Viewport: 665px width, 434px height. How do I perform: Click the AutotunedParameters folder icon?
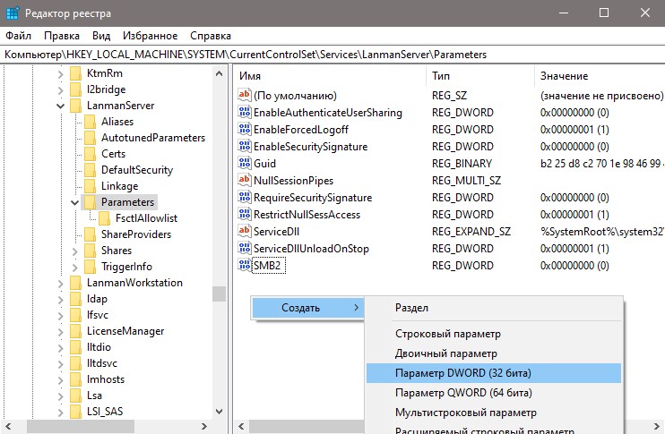tap(91, 138)
